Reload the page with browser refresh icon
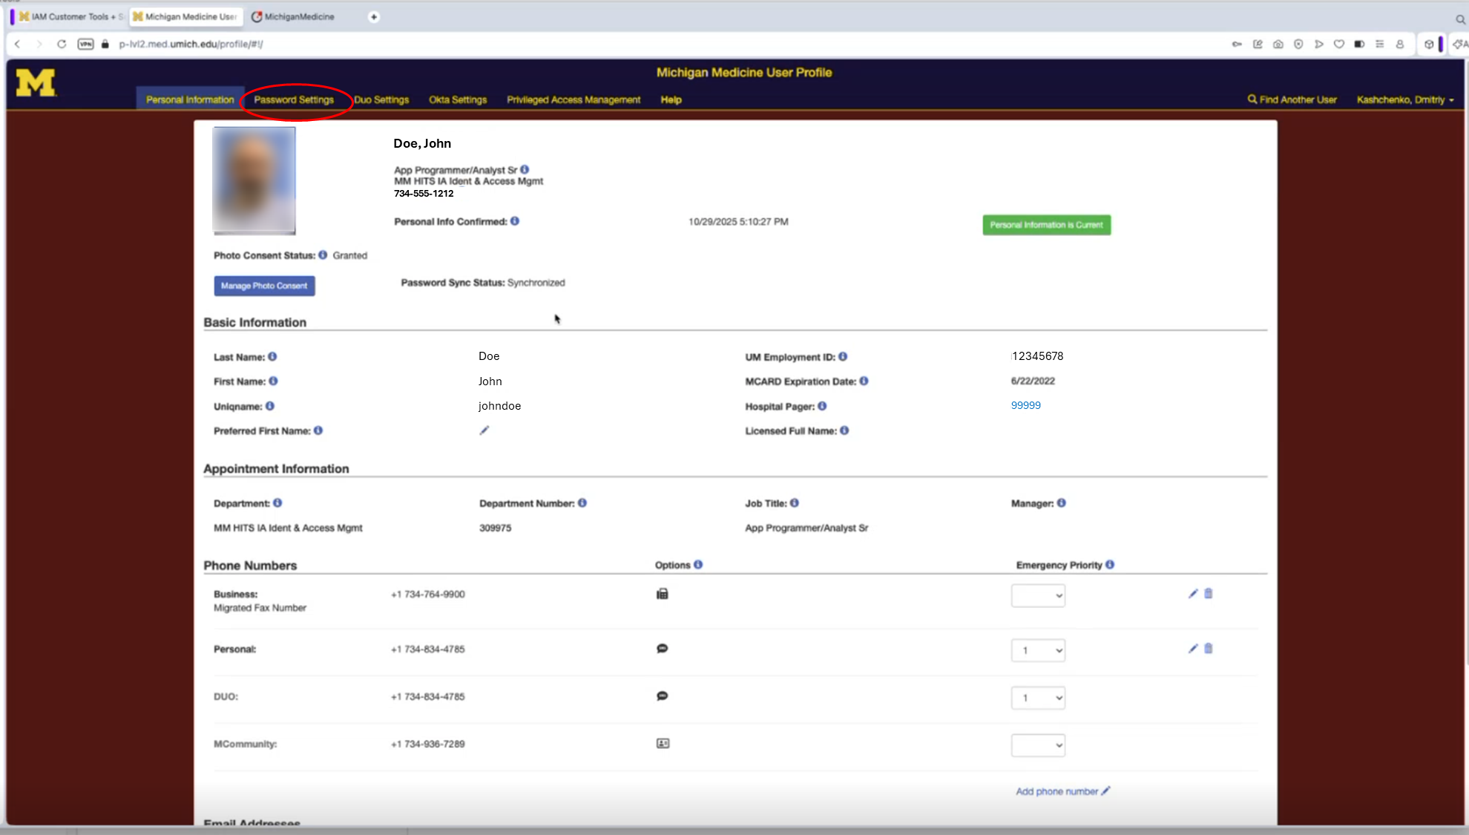This screenshot has height=835, width=1469. tap(62, 44)
